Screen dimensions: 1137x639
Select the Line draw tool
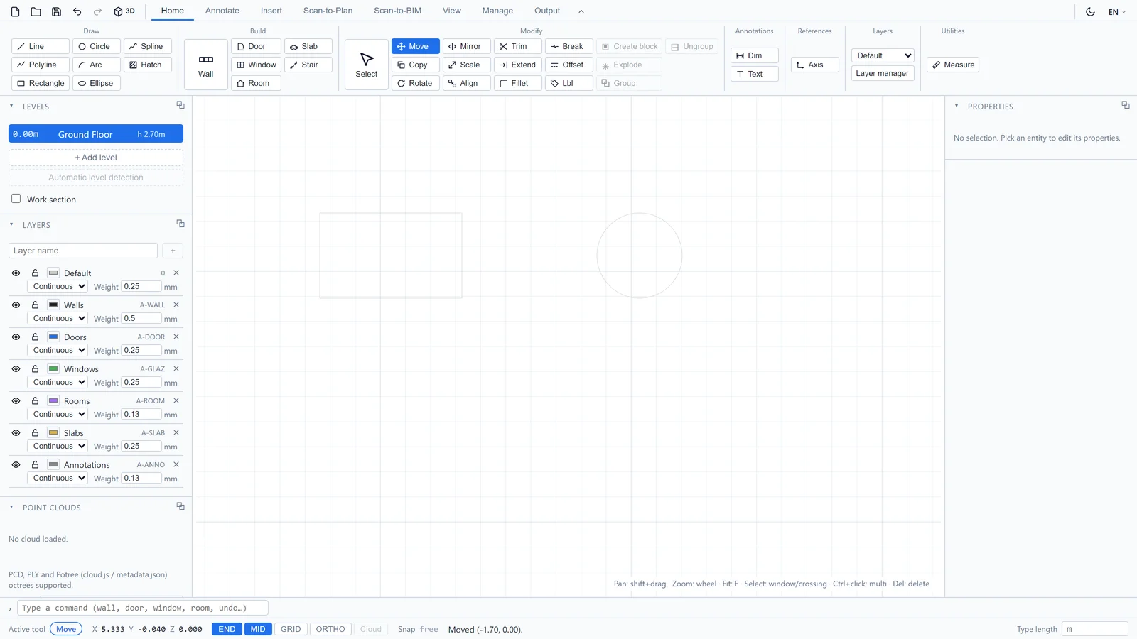point(41,46)
